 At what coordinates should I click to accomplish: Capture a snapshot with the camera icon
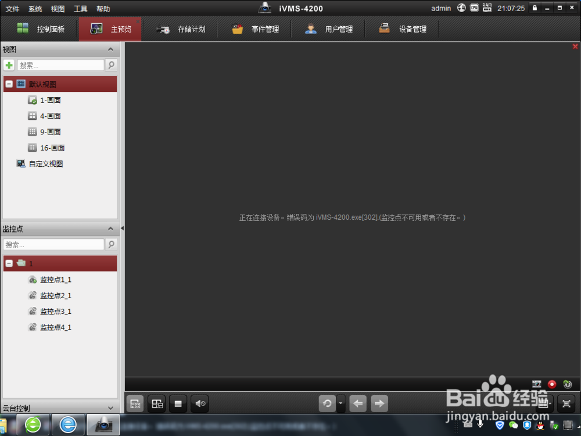536,384
